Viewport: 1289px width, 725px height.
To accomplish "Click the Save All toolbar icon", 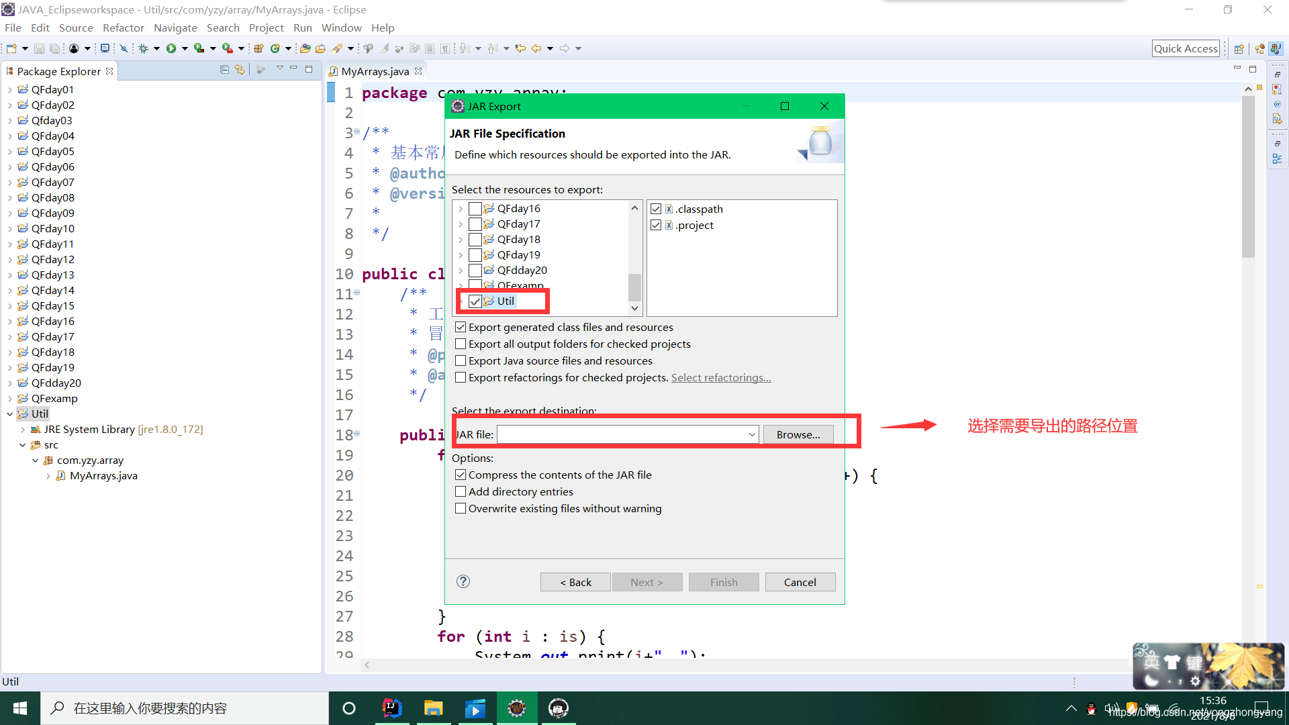I will tap(55, 48).
